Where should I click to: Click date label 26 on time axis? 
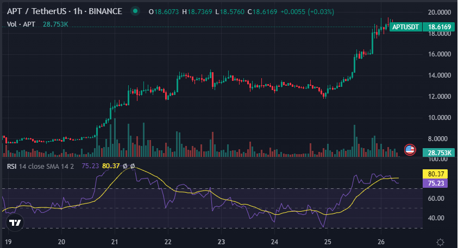(381, 242)
